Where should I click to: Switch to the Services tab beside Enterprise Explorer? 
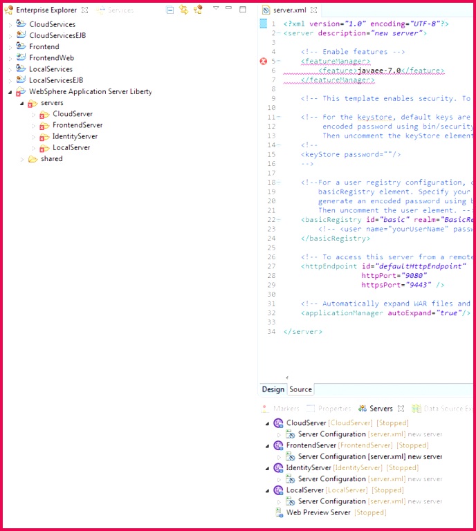pos(115,10)
